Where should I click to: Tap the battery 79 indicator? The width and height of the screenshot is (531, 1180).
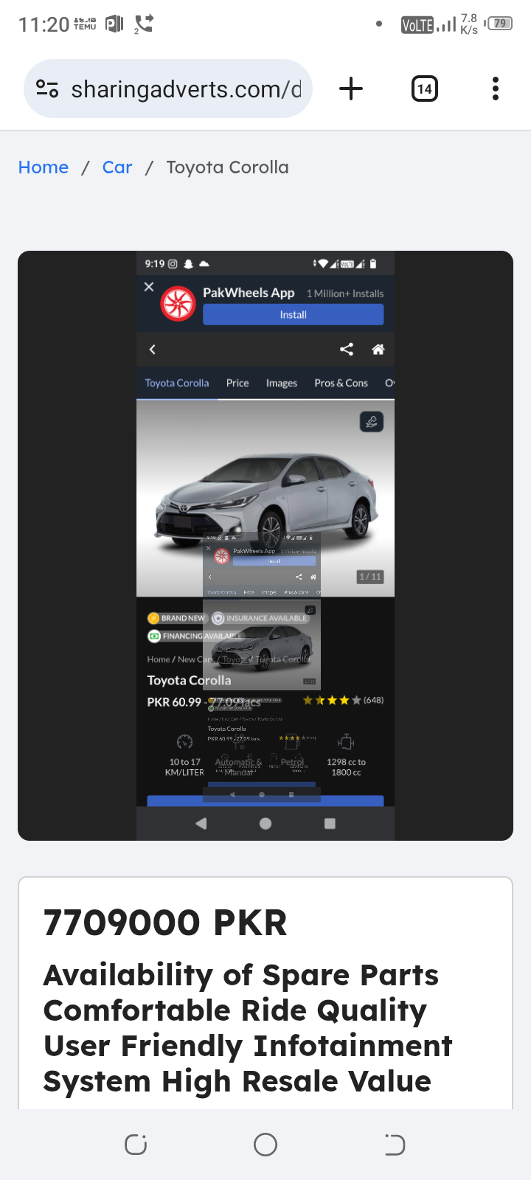coord(499,24)
